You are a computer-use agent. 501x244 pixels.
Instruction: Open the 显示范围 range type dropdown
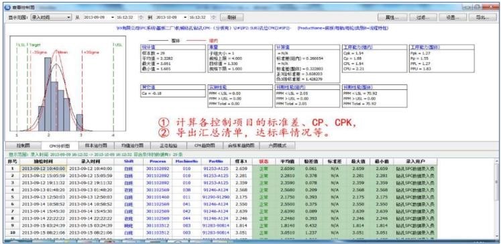point(51,17)
